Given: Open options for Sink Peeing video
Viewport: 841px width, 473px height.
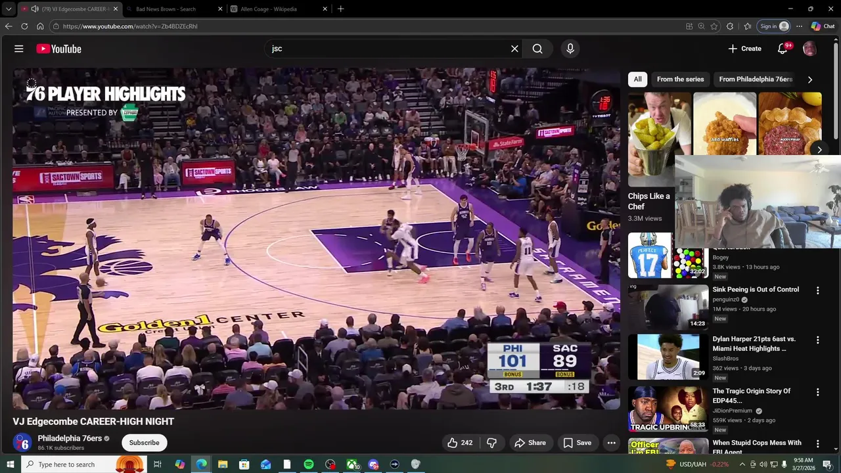Looking at the screenshot, I should pos(818,290).
